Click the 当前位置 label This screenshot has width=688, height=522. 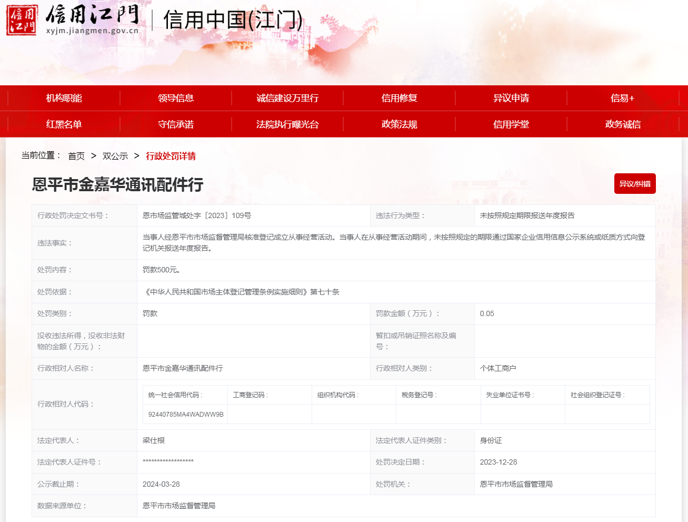(41, 155)
